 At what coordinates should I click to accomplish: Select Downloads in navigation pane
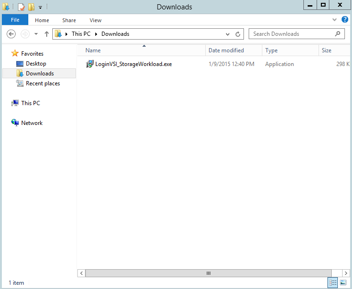pos(39,74)
